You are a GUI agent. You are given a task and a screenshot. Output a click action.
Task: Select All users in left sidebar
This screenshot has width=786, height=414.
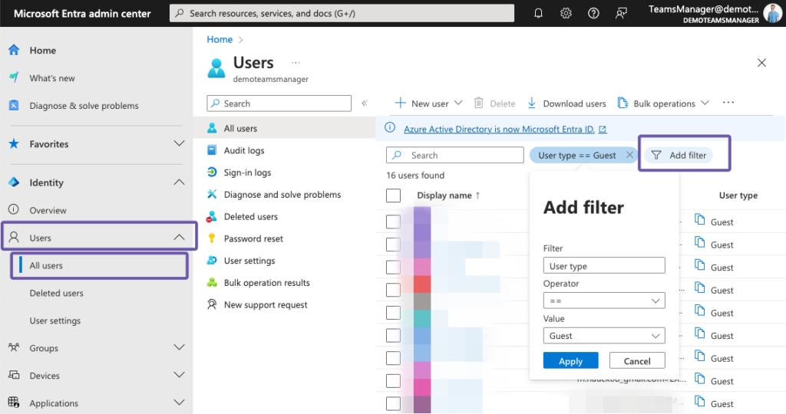(x=100, y=265)
